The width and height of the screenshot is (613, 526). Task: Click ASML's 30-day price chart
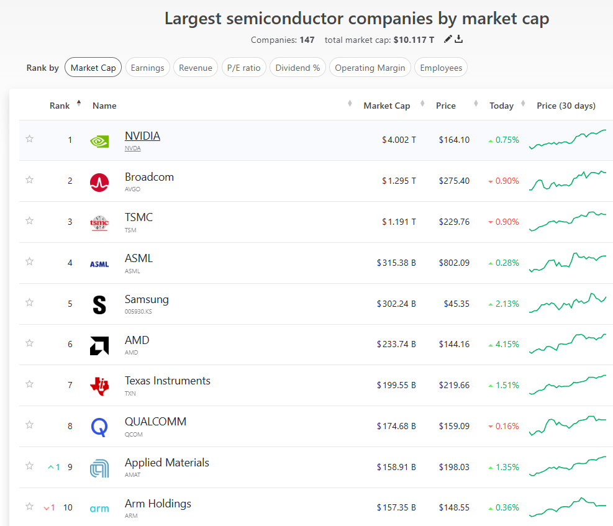tap(568, 262)
